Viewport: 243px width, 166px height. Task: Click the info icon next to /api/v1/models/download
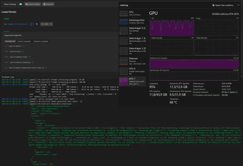(33, 62)
